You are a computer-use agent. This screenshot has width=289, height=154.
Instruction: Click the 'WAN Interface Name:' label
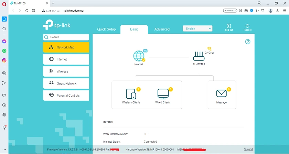(x=115, y=134)
